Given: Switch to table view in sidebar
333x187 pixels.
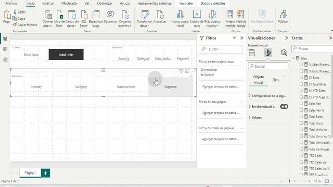Looking at the screenshot, I should [5, 49].
